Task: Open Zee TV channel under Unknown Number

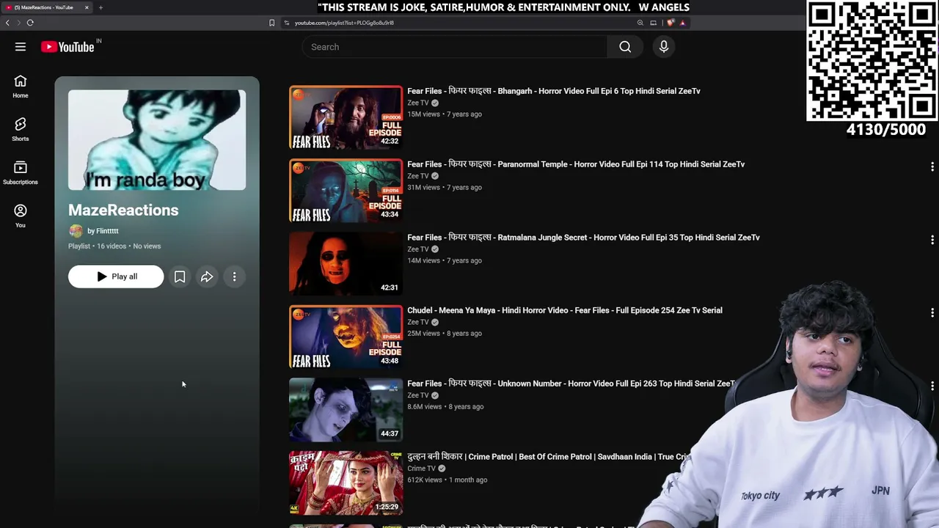Action: click(418, 395)
